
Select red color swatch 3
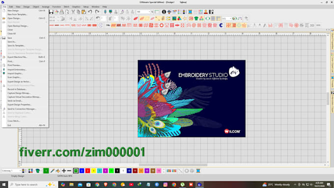88,171
